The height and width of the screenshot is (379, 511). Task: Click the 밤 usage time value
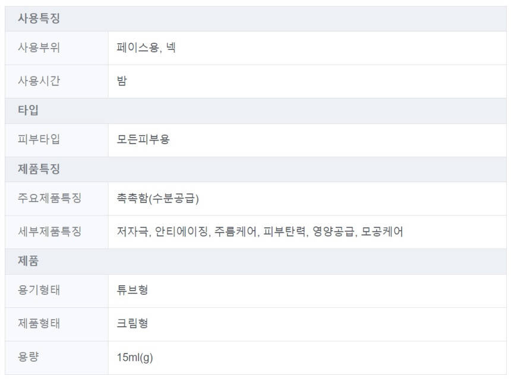point(122,81)
